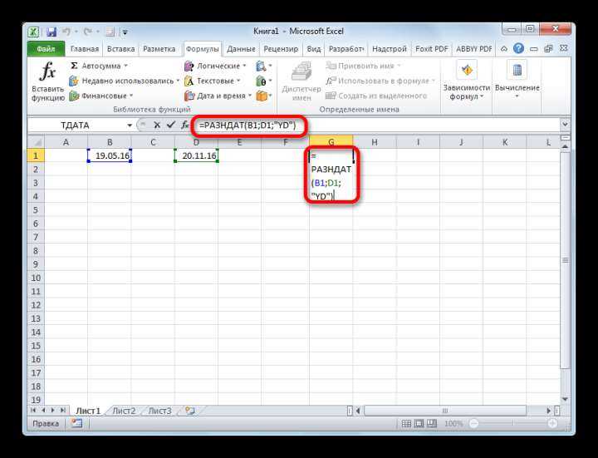Open Lookup and Reference functions icon
This screenshot has width=598, height=458.
pyautogui.click(x=264, y=66)
